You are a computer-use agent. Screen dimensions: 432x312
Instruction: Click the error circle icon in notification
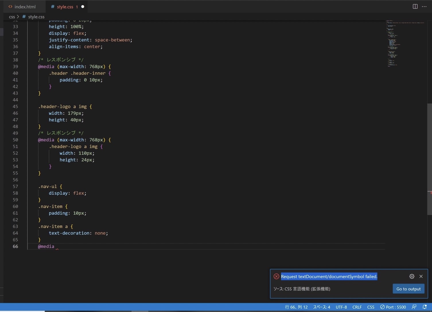[276, 276]
